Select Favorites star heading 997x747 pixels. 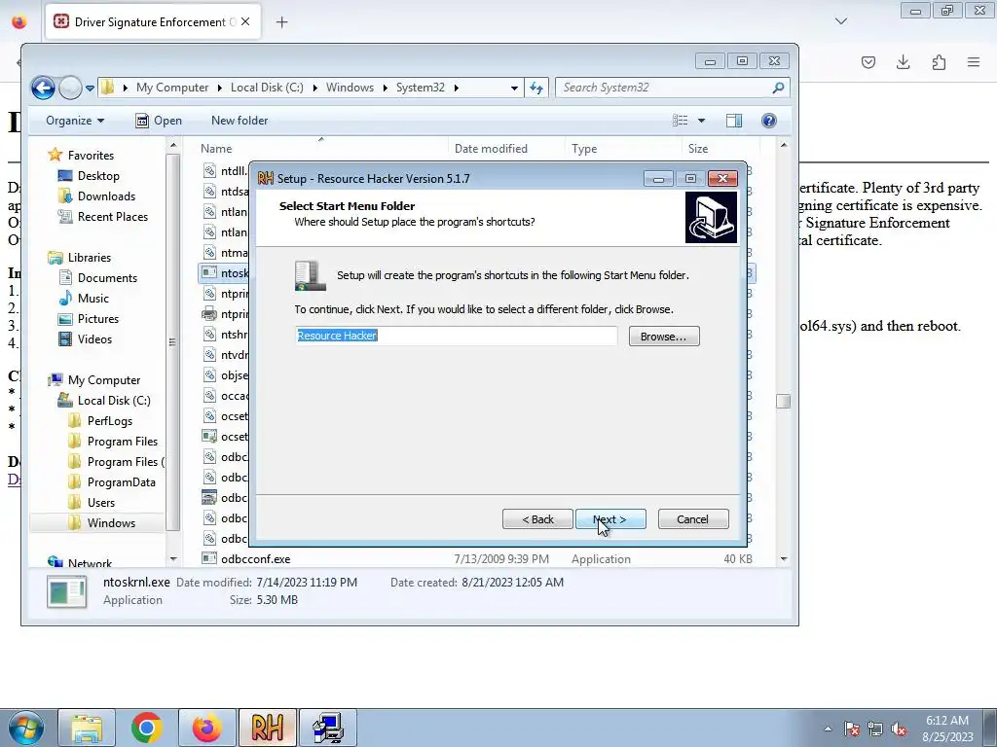point(91,155)
